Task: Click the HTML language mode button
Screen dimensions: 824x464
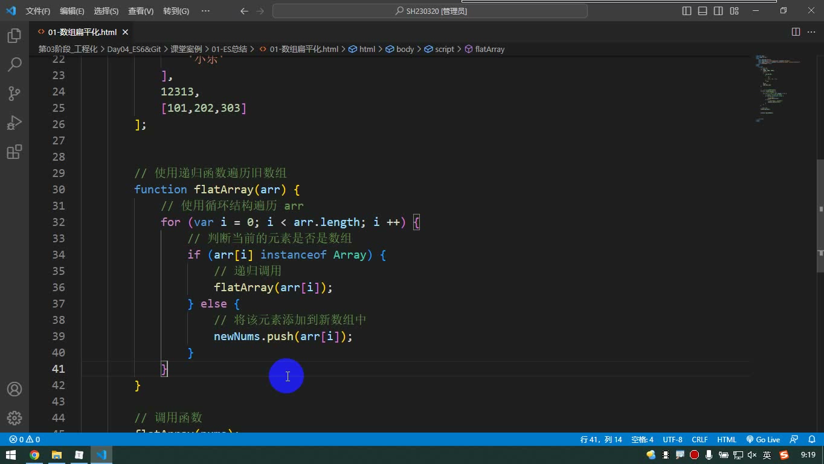Action: click(727, 440)
